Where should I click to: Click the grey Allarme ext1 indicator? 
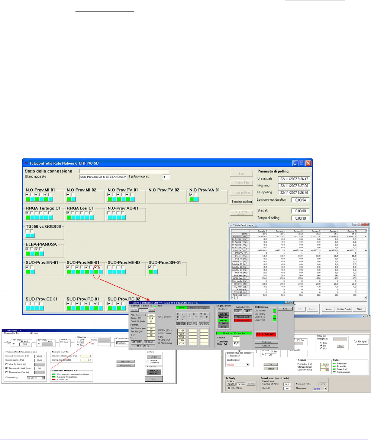click(x=243, y=317)
